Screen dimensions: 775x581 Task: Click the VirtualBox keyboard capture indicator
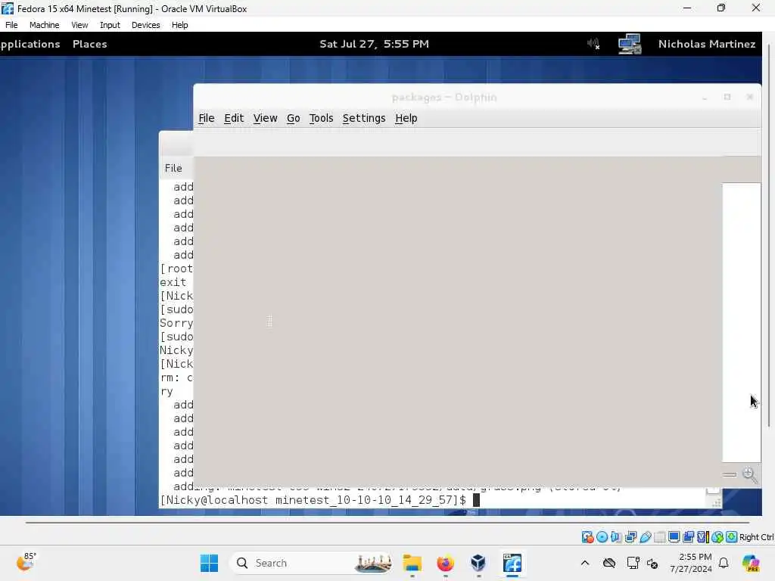click(x=732, y=537)
